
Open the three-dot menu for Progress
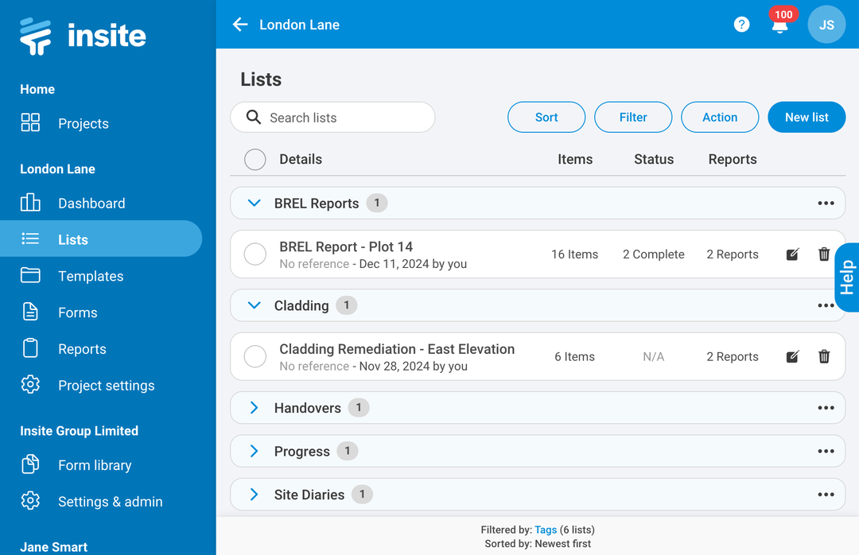(x=826, y=451)
